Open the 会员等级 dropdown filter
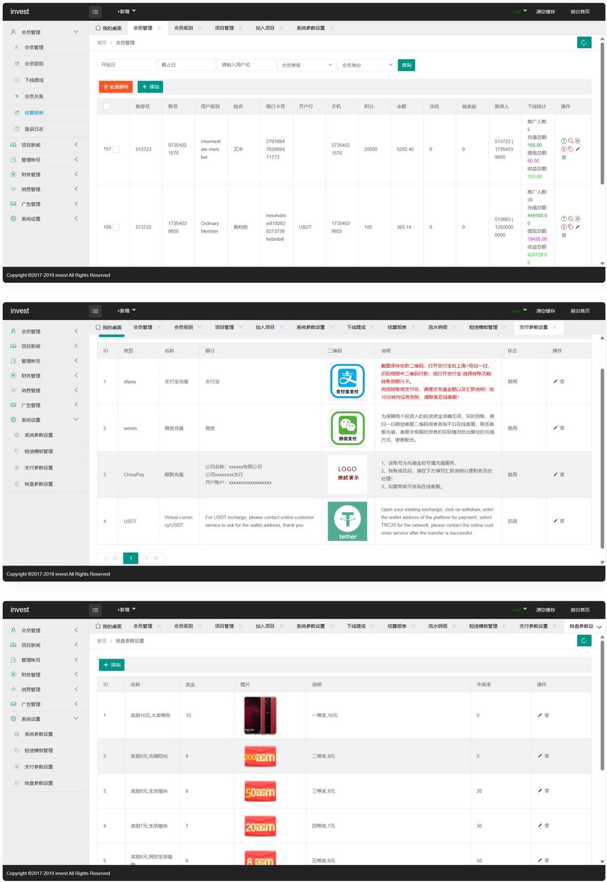Screen dimensions: 607x882 coord(307,65)
